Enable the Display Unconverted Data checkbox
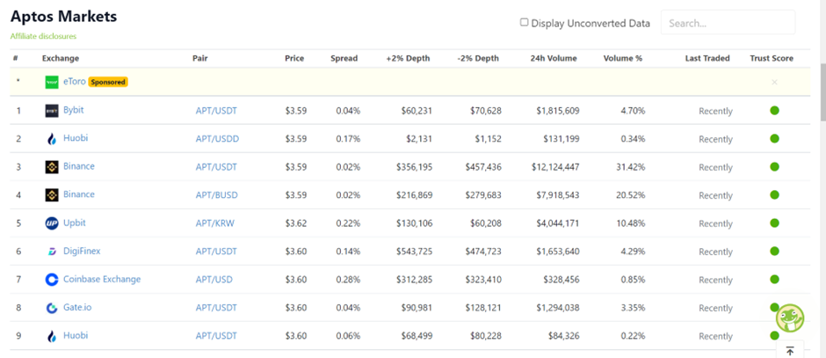 click(524, 22)
